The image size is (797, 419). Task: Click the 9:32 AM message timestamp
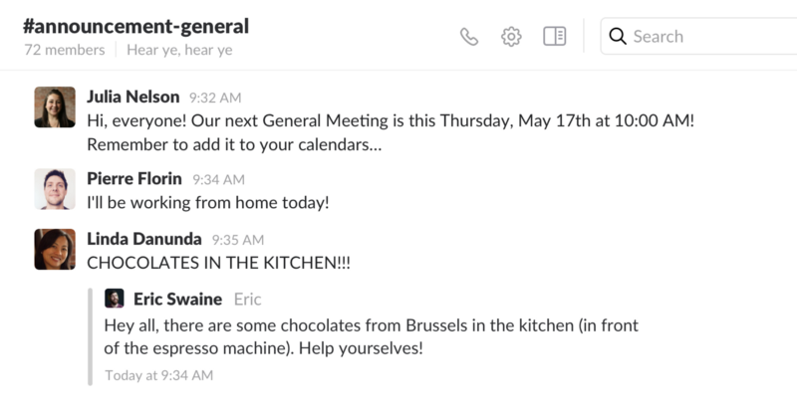[215, 98]
